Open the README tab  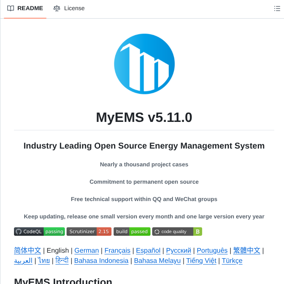click(x=25, y=8)
